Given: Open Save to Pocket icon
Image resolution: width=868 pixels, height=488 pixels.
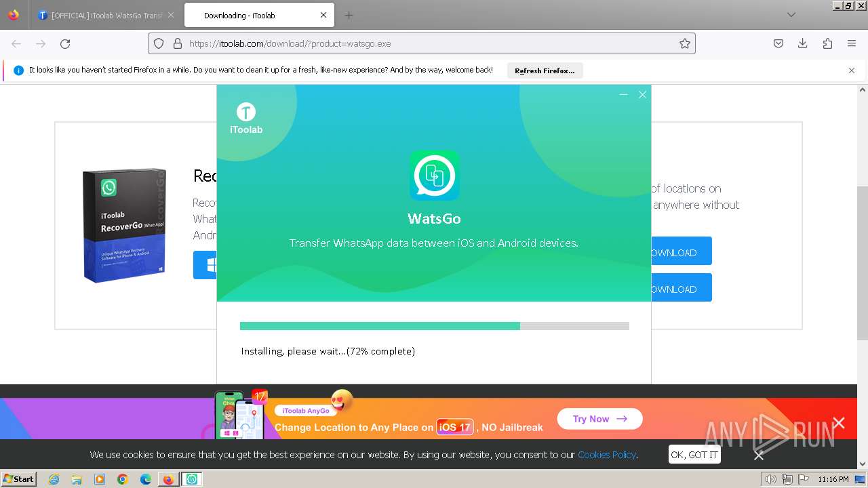Looking at the screenshot, I should pyautogui.click(x=778, y=43).
